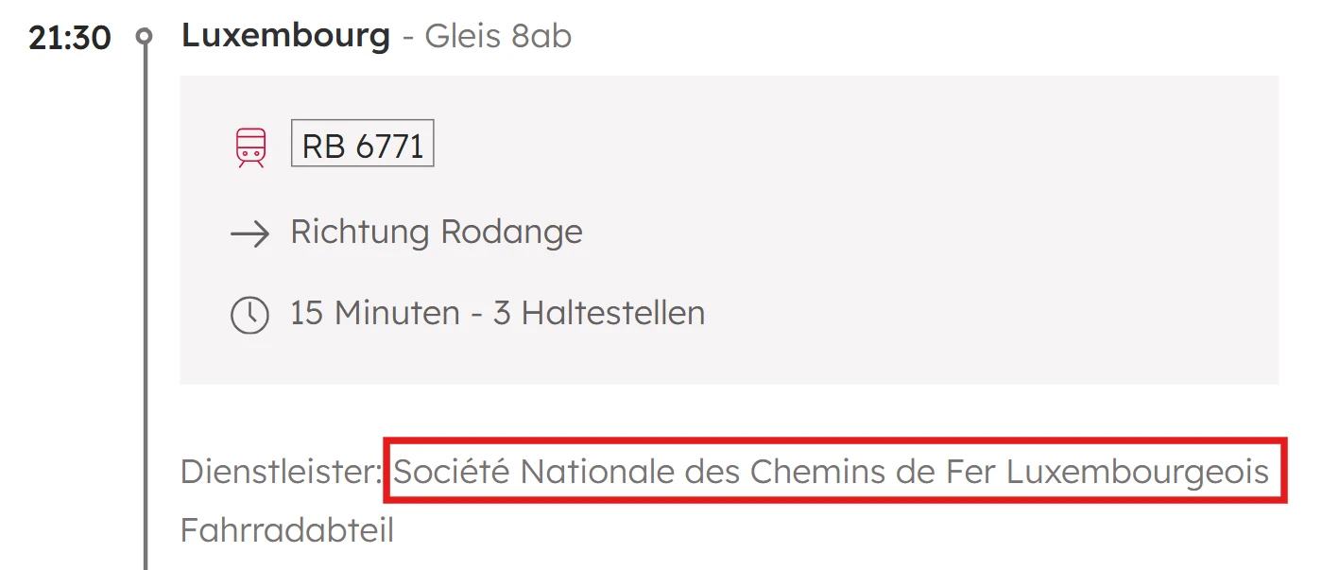The width and height of the screenshot is (1322, 570).
Task: Click the Dienstleister label
Action: (x=281, y=471)
